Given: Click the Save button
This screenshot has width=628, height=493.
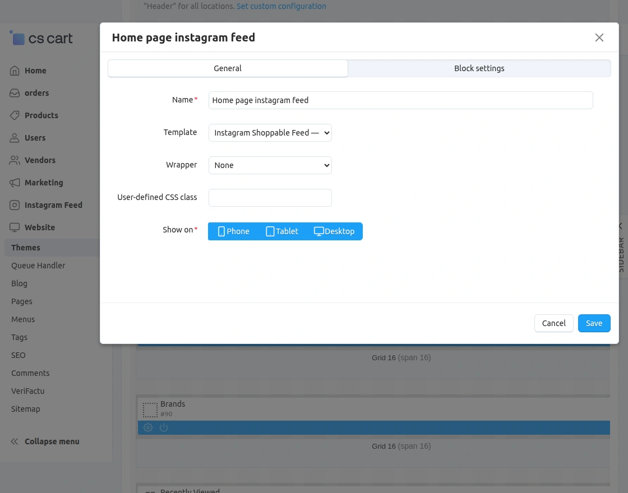Looking at the screenshot, I should click(x=594, y=323).
